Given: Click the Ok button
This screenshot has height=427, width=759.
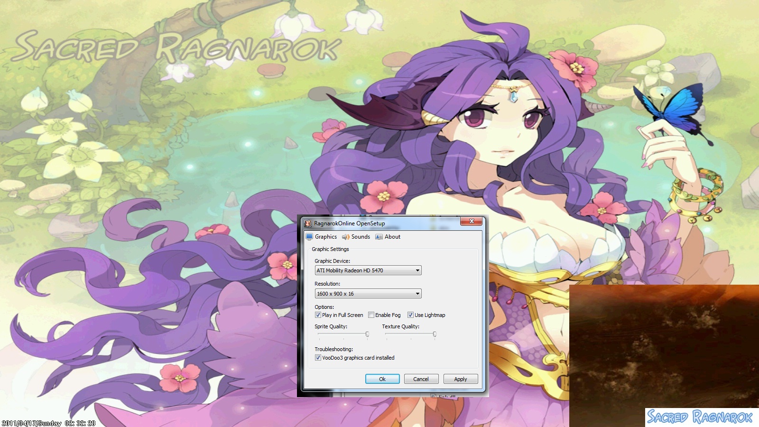Looking at the screenshot, I should coord(382,379).
